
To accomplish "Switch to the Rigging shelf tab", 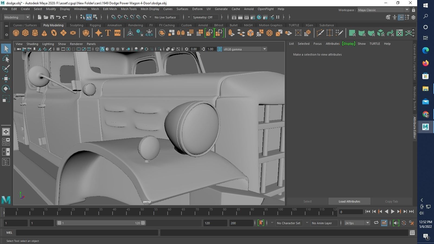I will click(95, 25).
